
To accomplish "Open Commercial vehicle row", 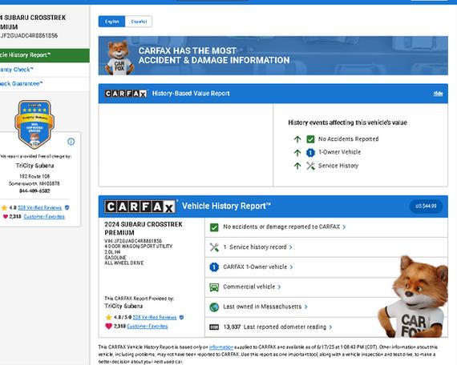I will pos(326,287).
